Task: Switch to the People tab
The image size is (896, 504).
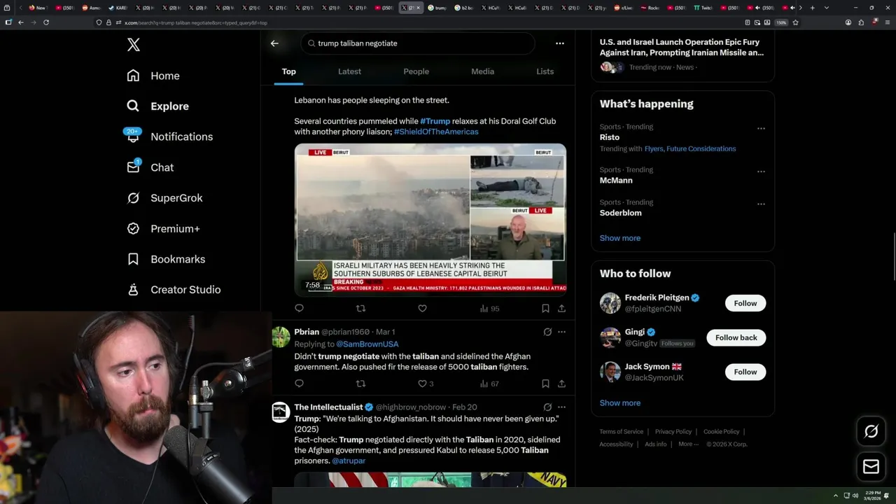Action: (416, 71)
